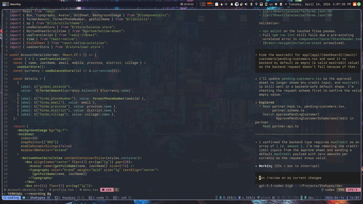Viewport: 363px width, 204px height.
Task: Click the 'const AccountDetailsScreen' code line
Action: pyautogui.click(x=53, y=55)
